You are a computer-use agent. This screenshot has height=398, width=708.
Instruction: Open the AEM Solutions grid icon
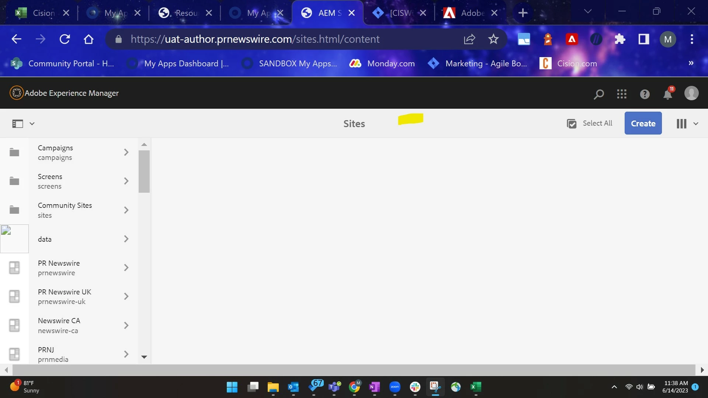click(622, 94)
